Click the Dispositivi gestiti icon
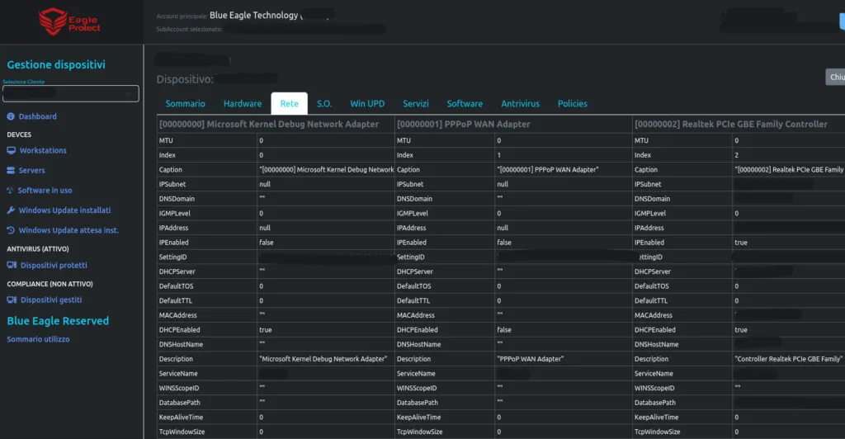This screenshot has height=439, width=845. 12,300
